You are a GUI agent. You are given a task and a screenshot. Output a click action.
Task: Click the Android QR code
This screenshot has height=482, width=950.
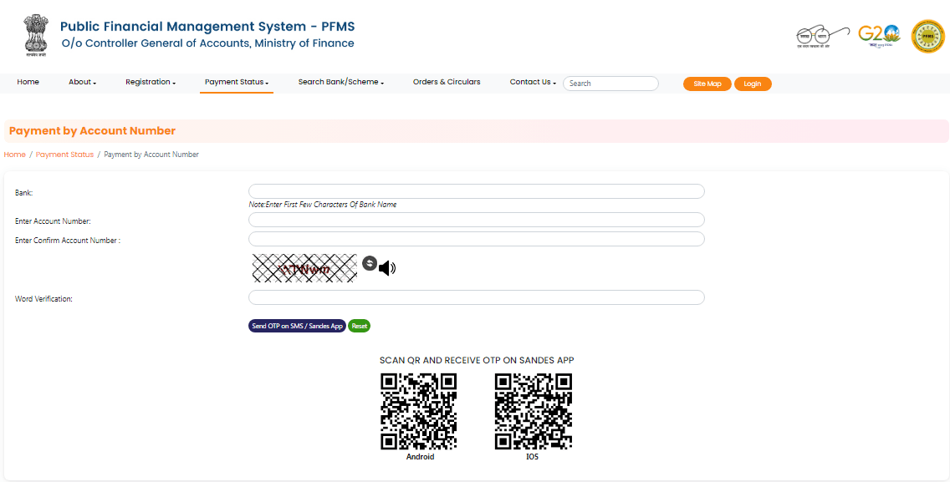[419, 411]
